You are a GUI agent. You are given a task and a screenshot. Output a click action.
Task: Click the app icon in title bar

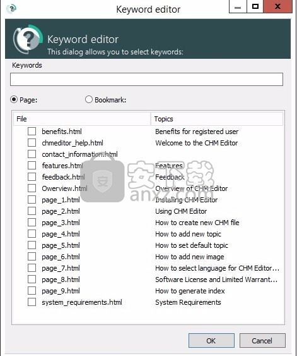11,9
